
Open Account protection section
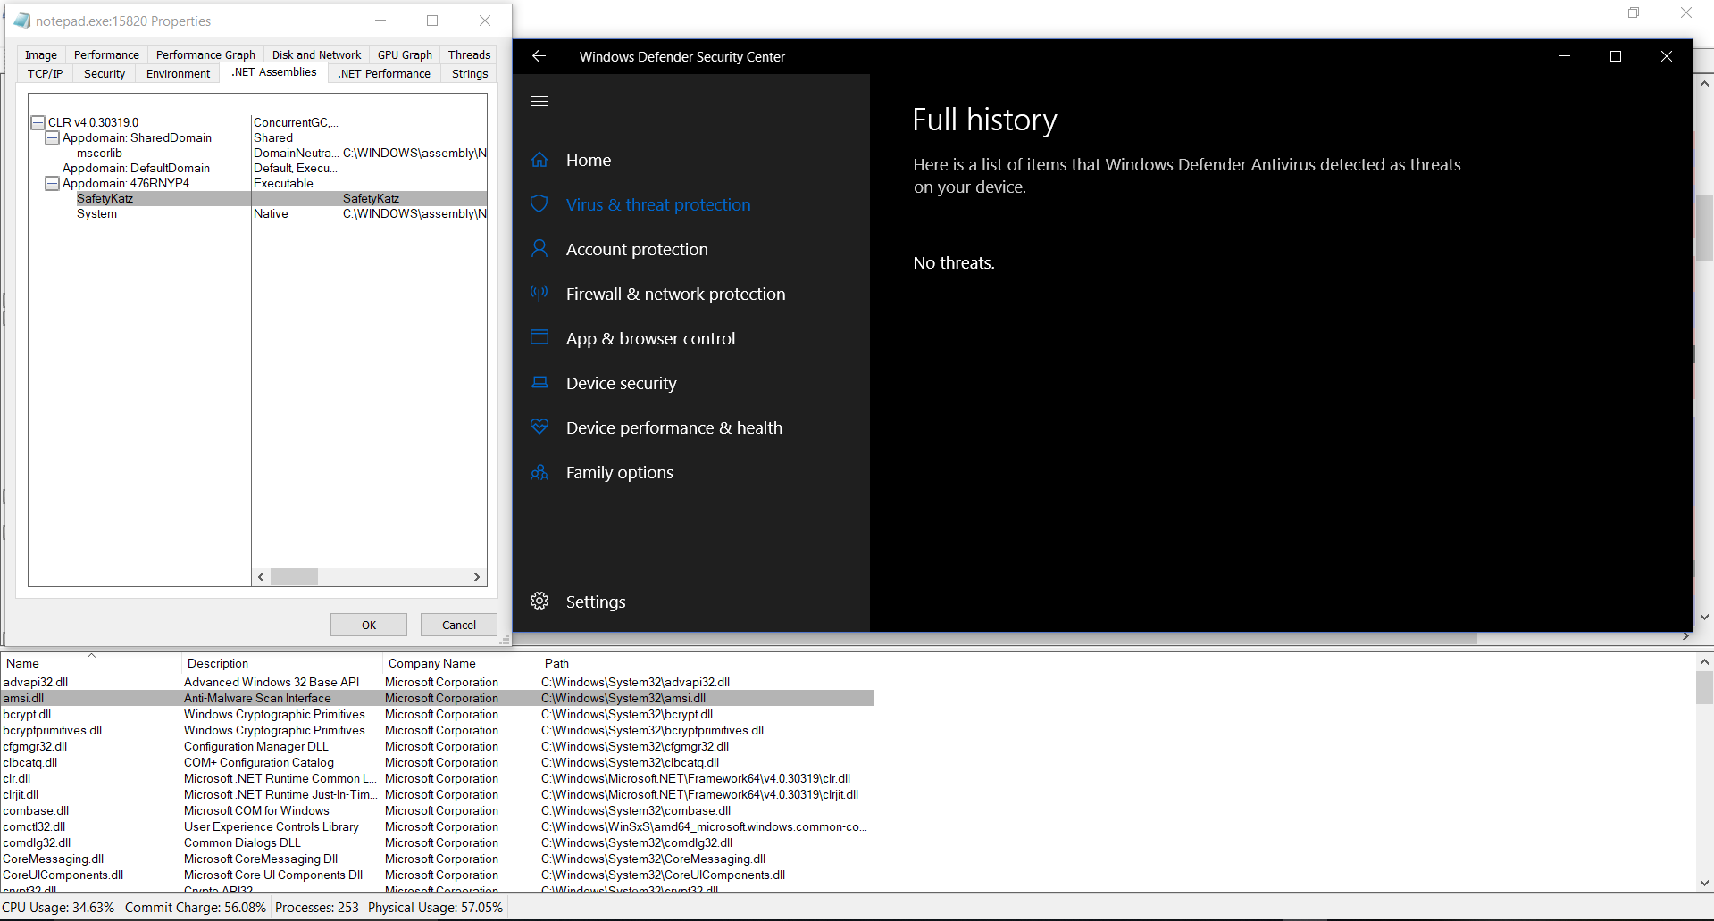[637, 250]
